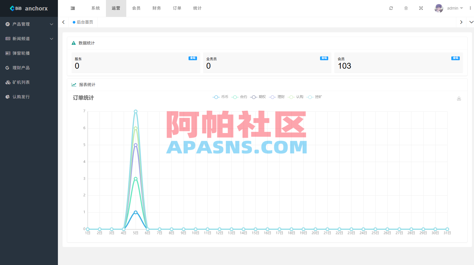
Task: Open 理财产品 in the sidebar
Action: pyautogui.click(x=29, y=68)
